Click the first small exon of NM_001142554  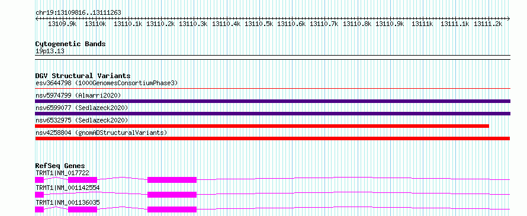39,195
